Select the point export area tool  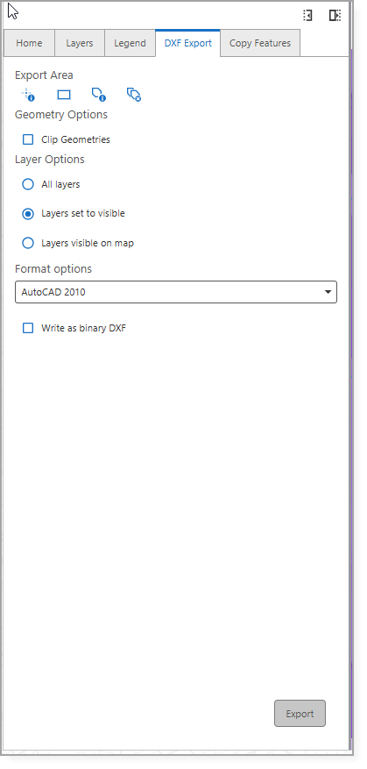pos(28,95)
